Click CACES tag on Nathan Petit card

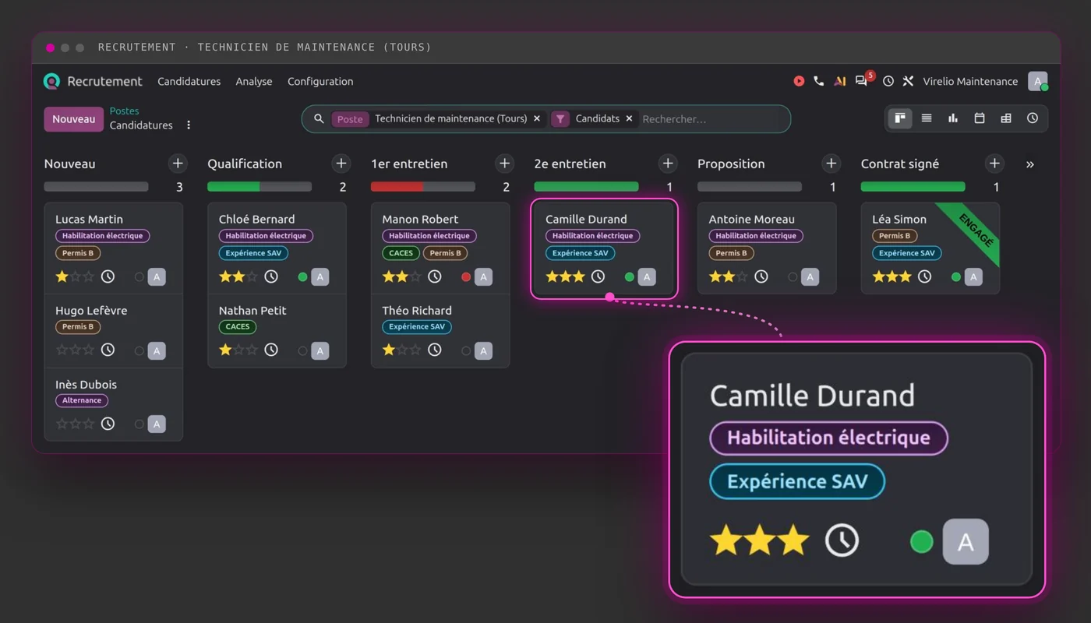[x=238, y=327]
